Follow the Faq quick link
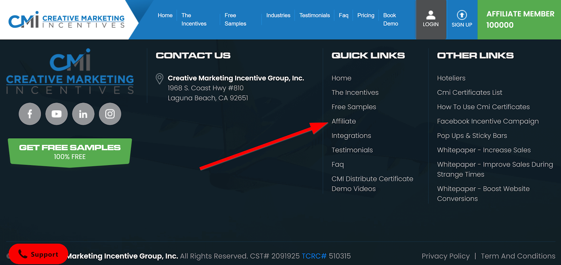 coord(338,164)
